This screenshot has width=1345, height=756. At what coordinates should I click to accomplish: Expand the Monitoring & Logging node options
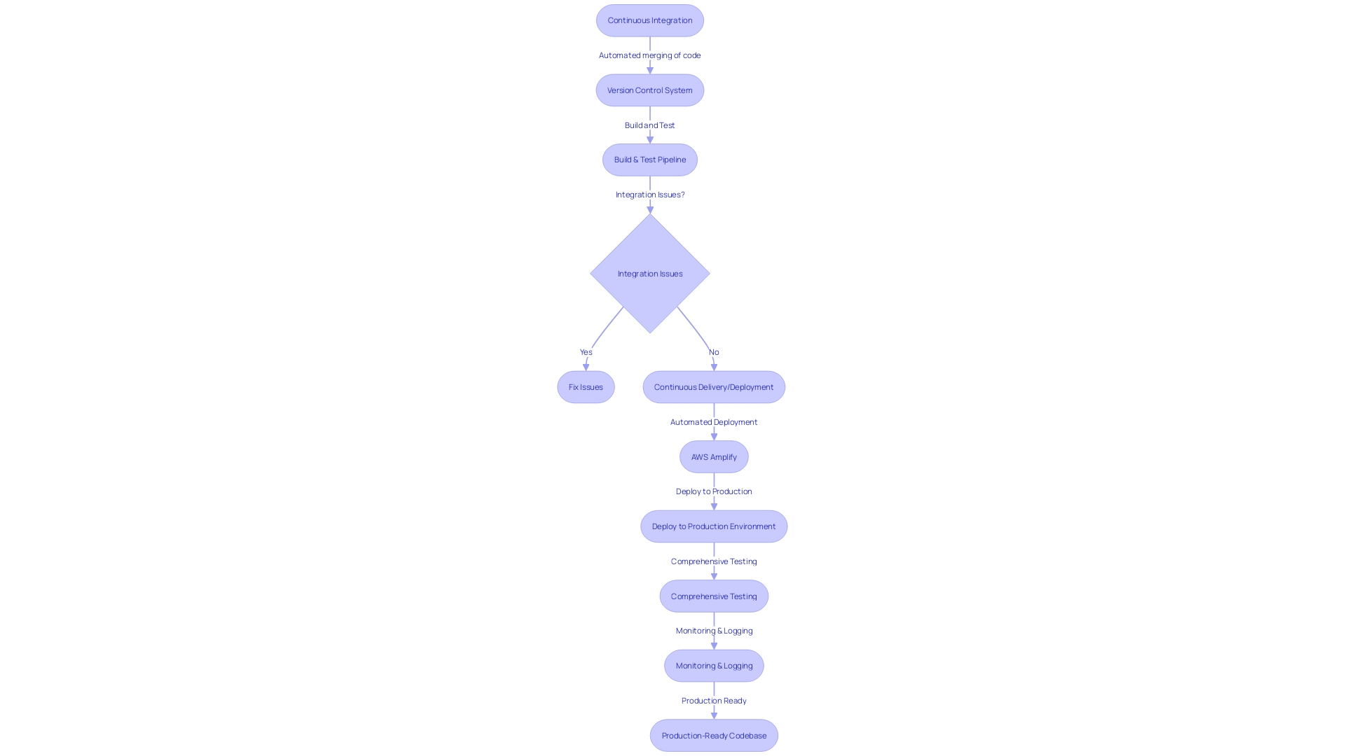point(713,664)
